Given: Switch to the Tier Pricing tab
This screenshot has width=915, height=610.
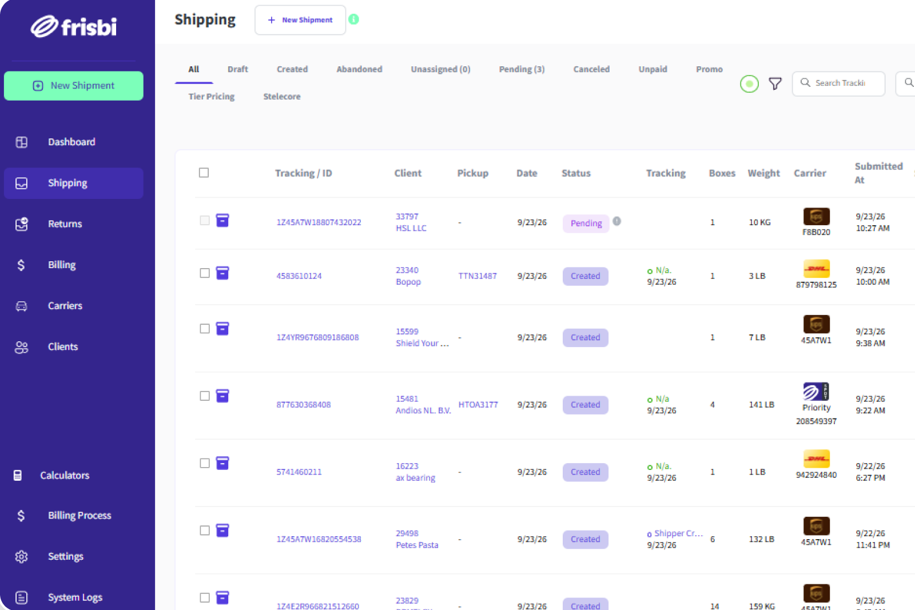Looking at the screenshot, I should (212, 97).
